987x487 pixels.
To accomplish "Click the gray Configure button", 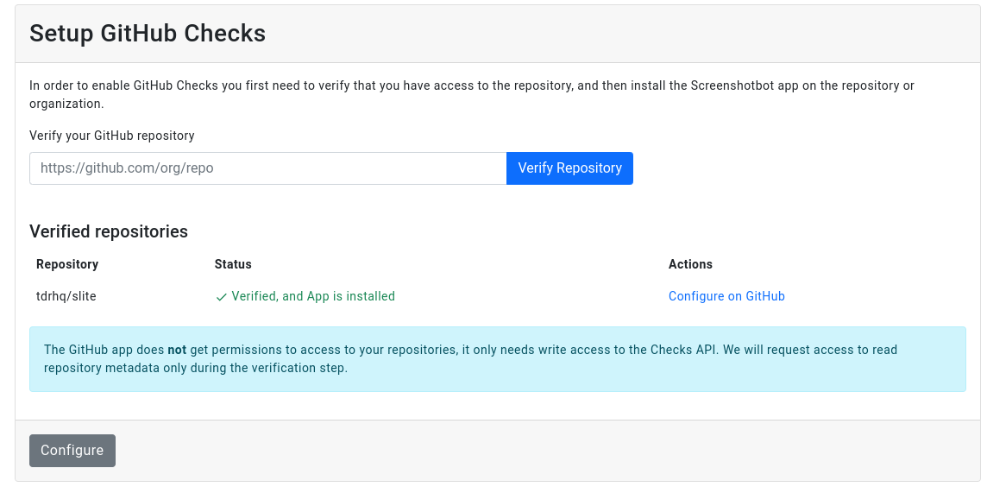I will 72,451.
